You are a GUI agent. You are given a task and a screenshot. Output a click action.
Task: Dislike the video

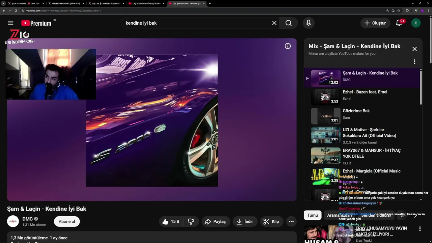191,221
